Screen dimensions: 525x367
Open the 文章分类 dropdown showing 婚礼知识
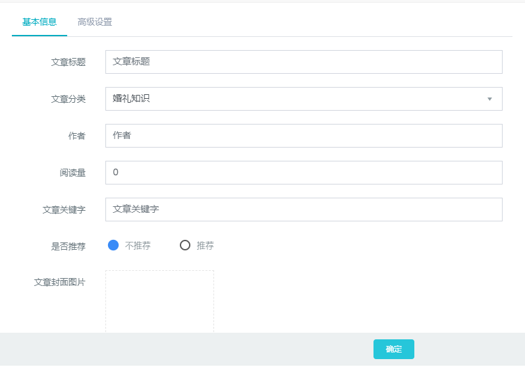[304, 99]
